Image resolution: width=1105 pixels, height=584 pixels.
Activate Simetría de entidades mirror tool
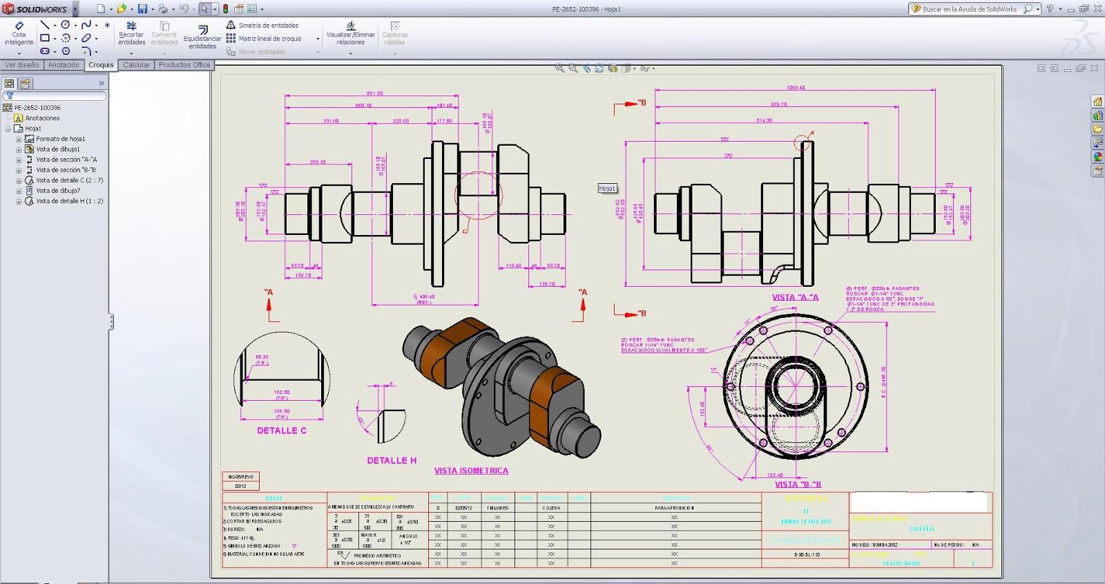point(263,26)
